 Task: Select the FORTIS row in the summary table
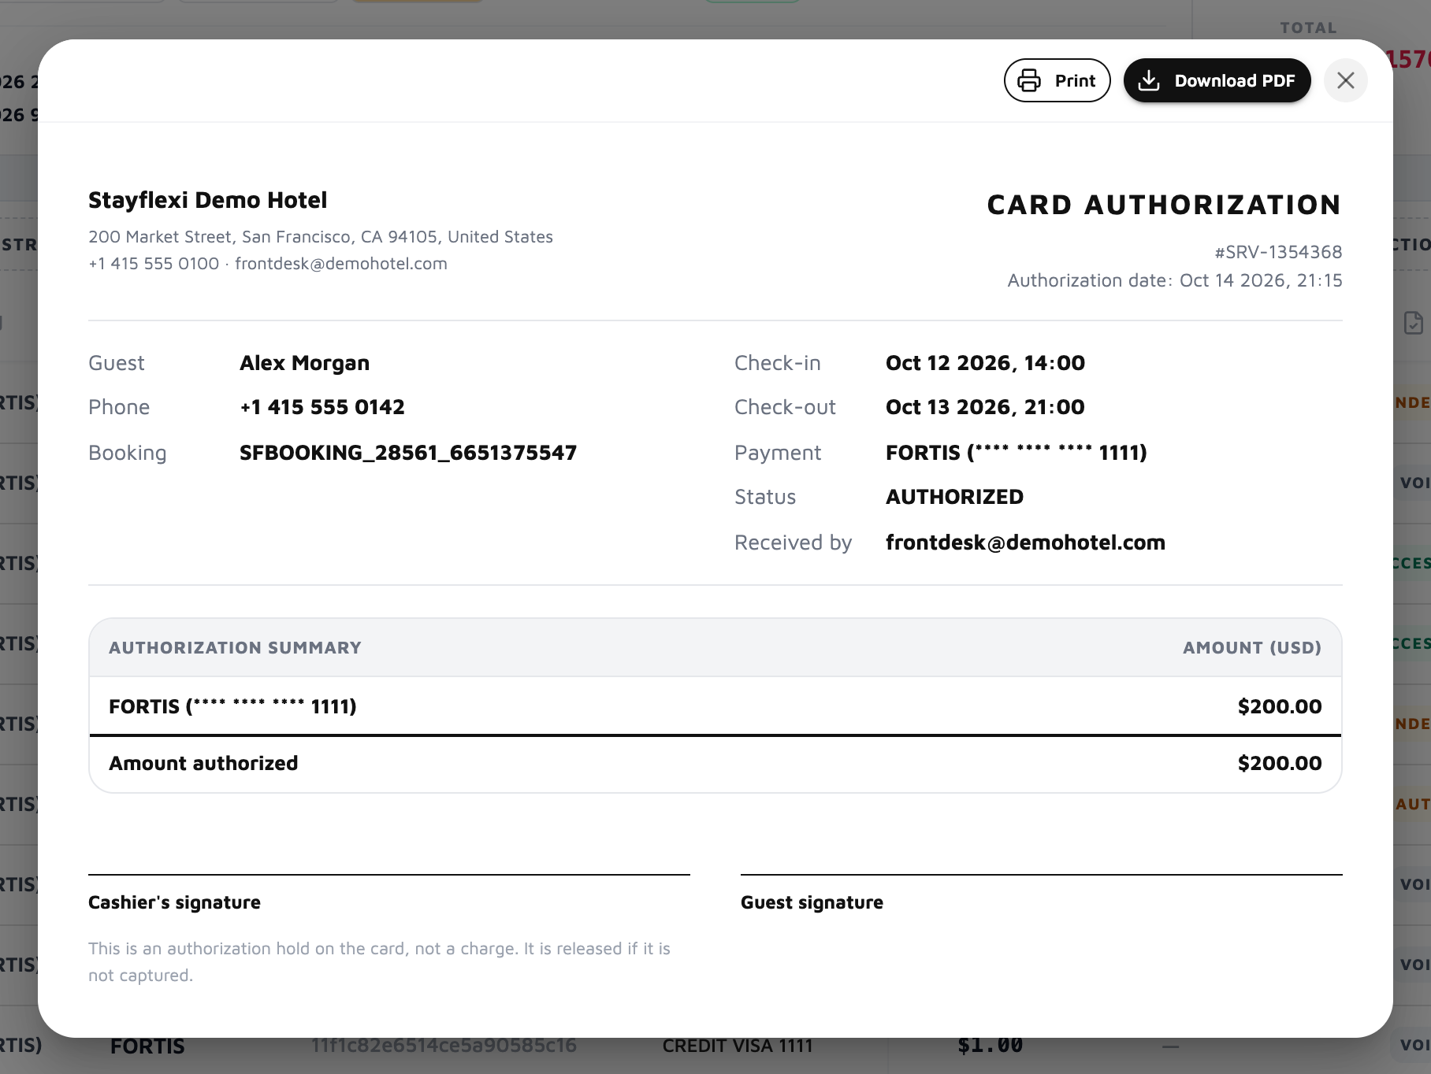tap(715, 706)
